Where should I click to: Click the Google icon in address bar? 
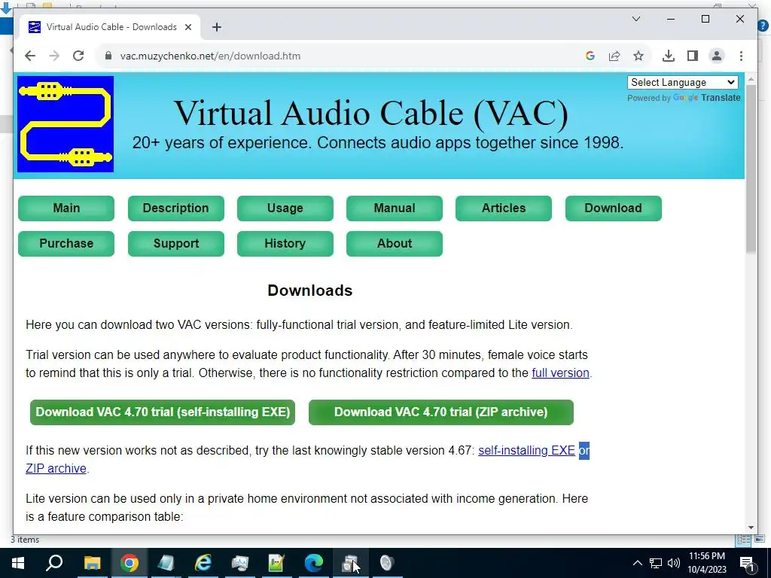[x=590, y=56]
